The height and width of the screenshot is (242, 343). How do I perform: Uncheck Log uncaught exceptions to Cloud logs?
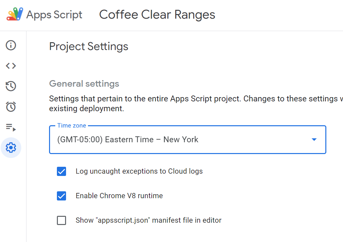(x=61, y=171)
